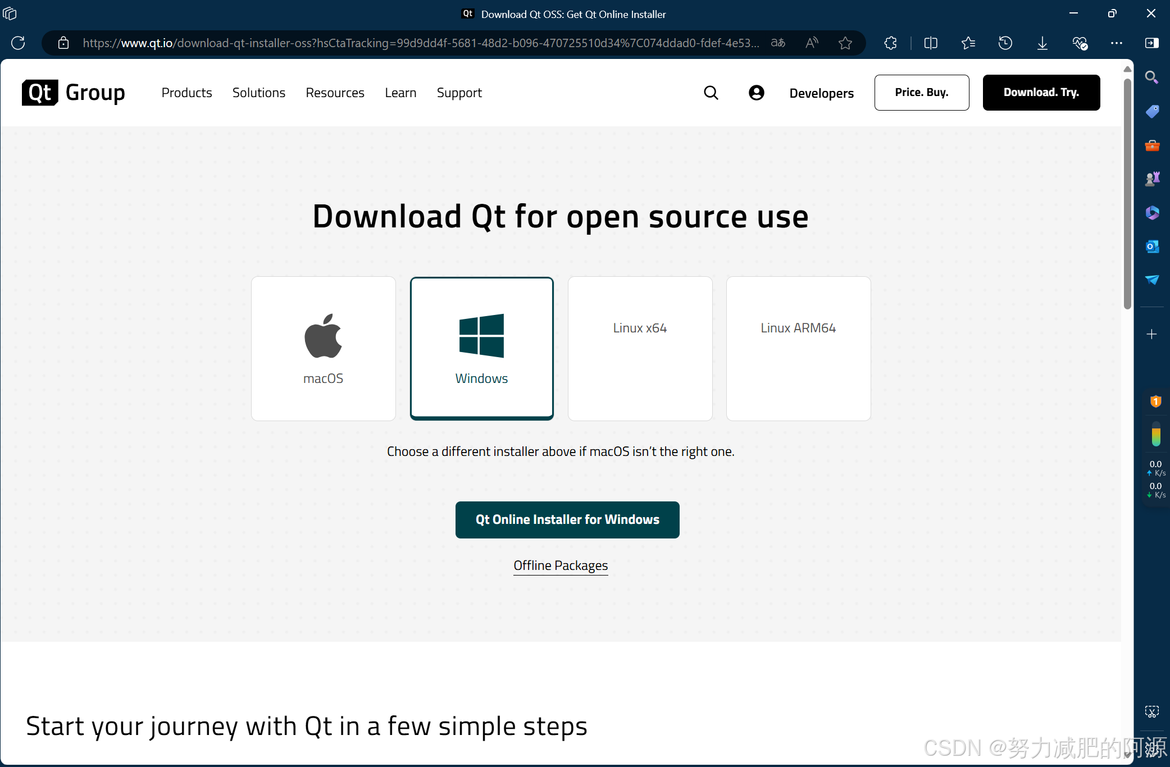The image size is (1170, 767).
Task: Open the Offline Packages link
Action: coord(561,565)
